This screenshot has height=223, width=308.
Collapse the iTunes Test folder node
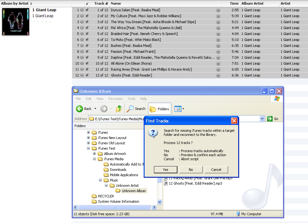pyautogui.click(x=88, y=148)
